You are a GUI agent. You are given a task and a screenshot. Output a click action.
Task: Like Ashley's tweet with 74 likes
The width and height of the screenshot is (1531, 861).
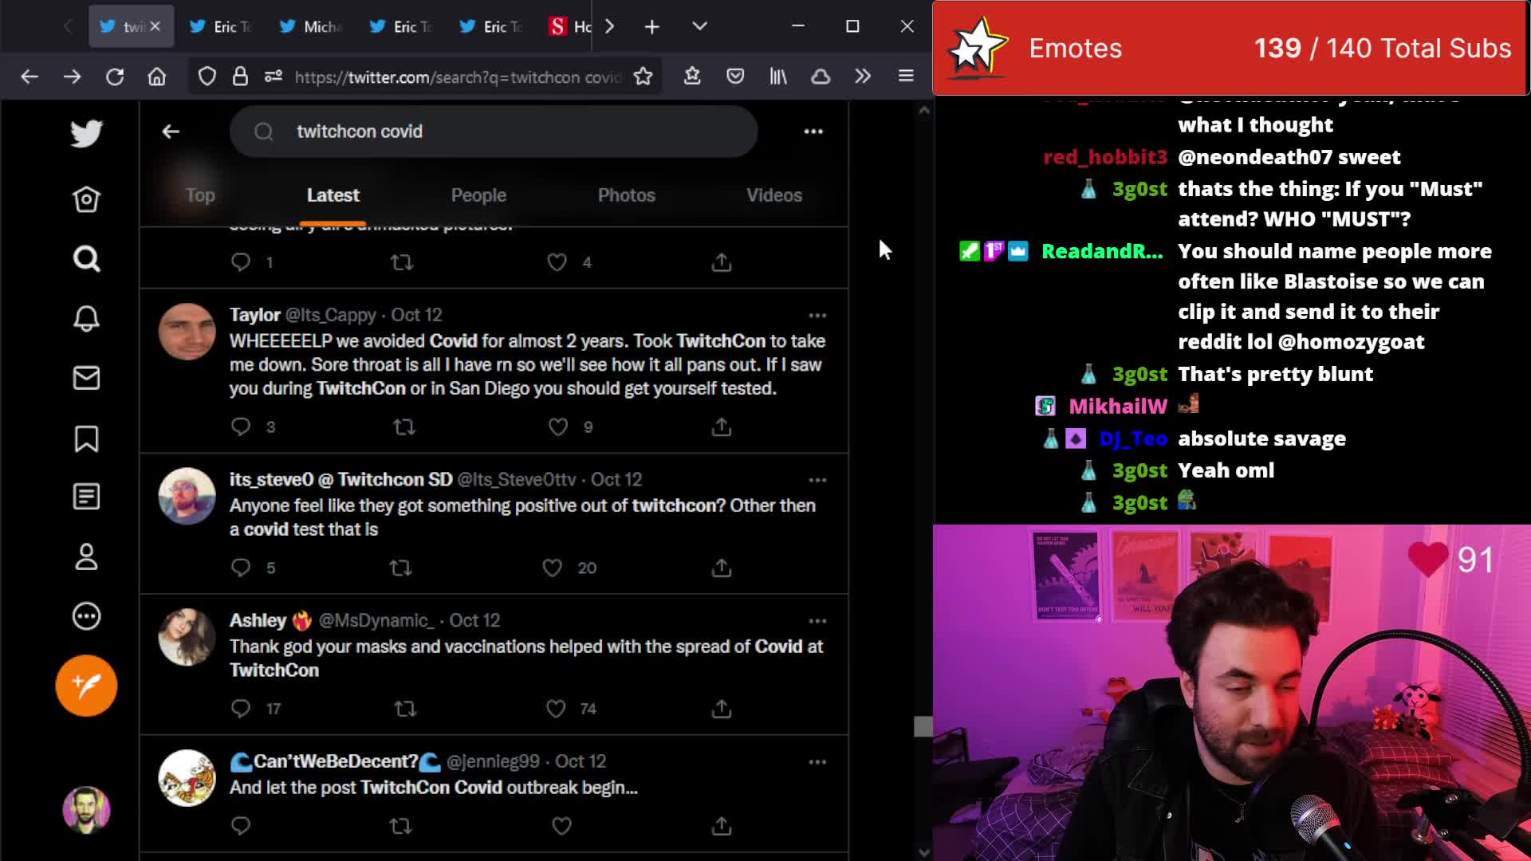(556, 709)
